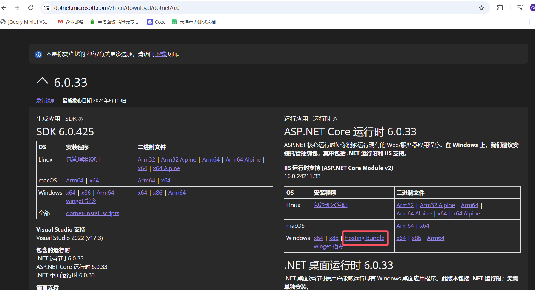Viewport: 535px width, 290px height.
Task: Click the address bar URL field
Action: pos(265,8)
